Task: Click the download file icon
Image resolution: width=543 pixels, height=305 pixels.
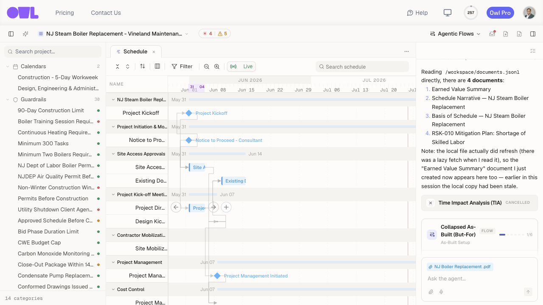Action: pyautogui.click(x=519, y=34)
